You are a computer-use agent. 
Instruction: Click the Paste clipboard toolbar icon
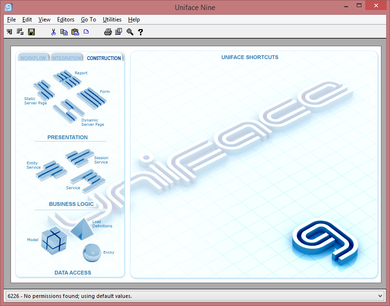pos(75,32)
